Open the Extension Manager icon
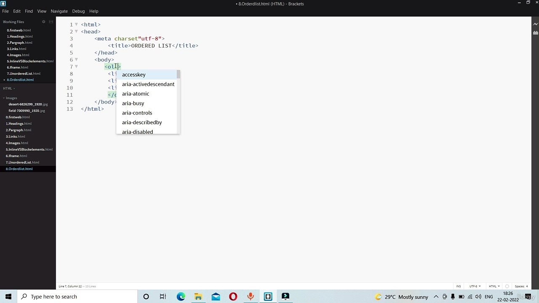The width and height of the screenshot is (539, 303). [535, 32]
